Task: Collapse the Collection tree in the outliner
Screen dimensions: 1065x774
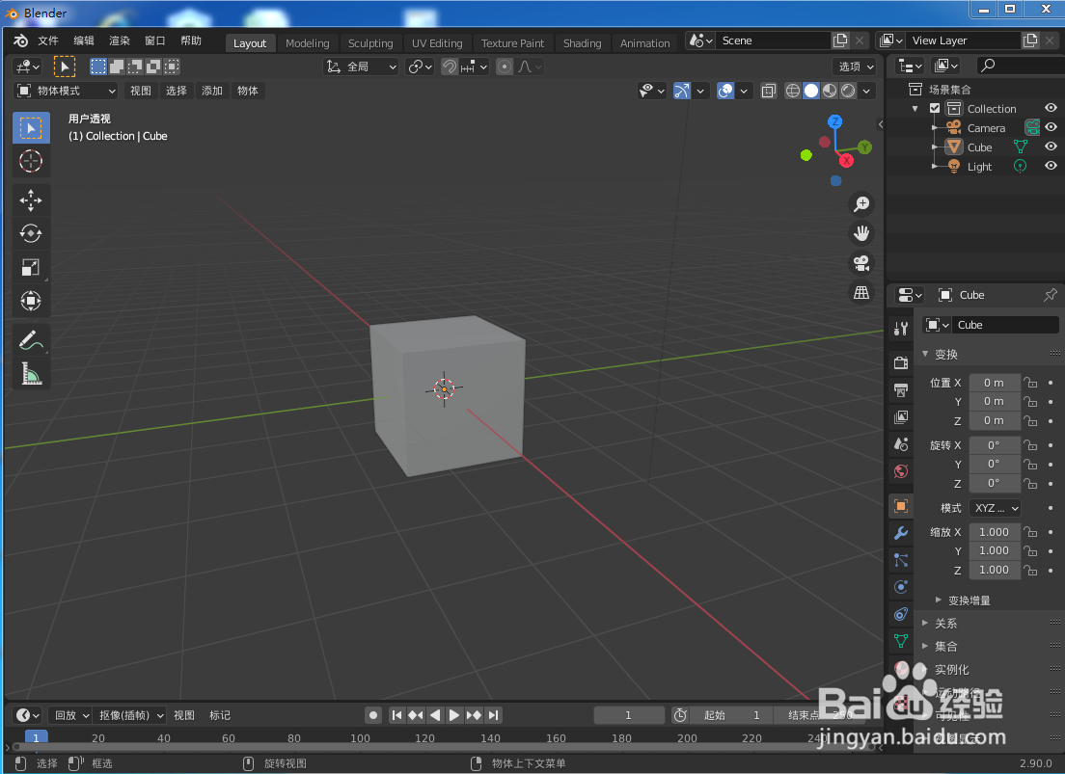Action: pos(913,108)
